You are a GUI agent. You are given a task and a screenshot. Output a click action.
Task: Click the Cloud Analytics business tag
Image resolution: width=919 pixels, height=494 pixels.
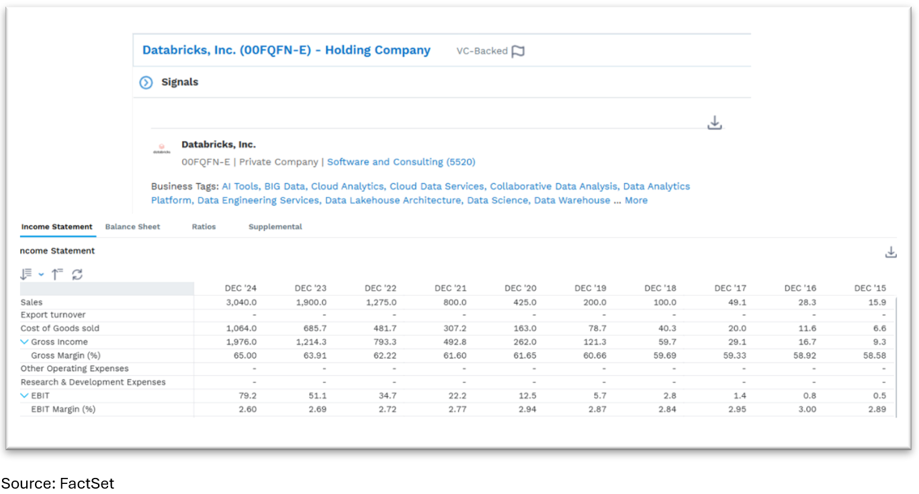click(x=347, y=187)
